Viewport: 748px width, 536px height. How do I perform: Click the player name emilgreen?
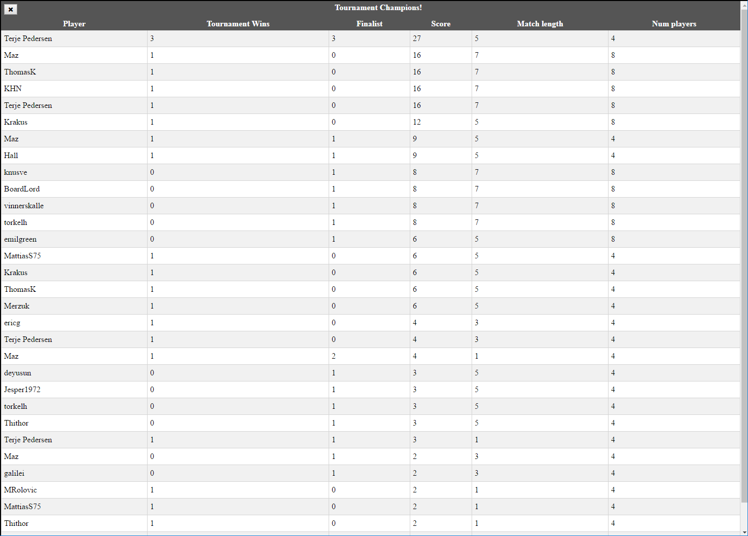(20, 239)
